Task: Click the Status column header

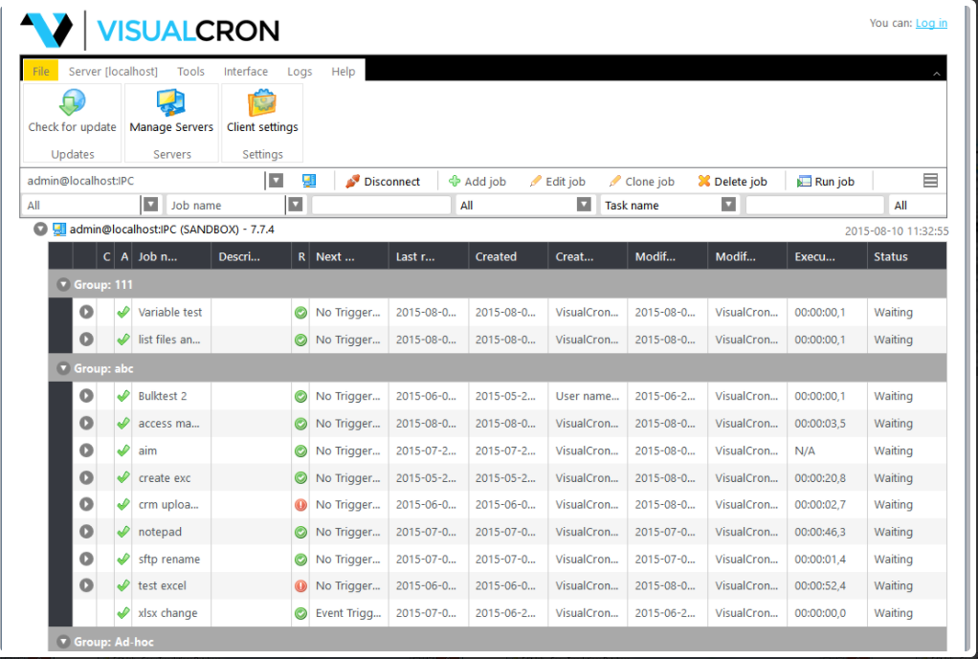Action: (890, 256)
